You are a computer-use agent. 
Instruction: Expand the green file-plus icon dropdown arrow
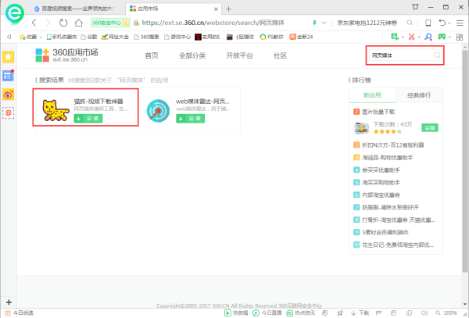[x=403, y=38]
